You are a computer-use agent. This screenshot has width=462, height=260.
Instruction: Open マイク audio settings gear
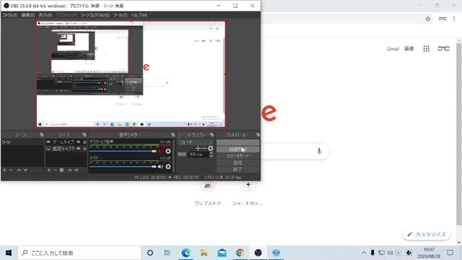click(168, 167)
